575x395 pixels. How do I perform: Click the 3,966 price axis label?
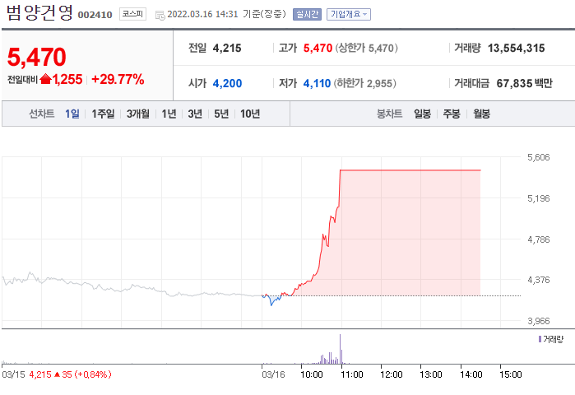coord(538,321)
